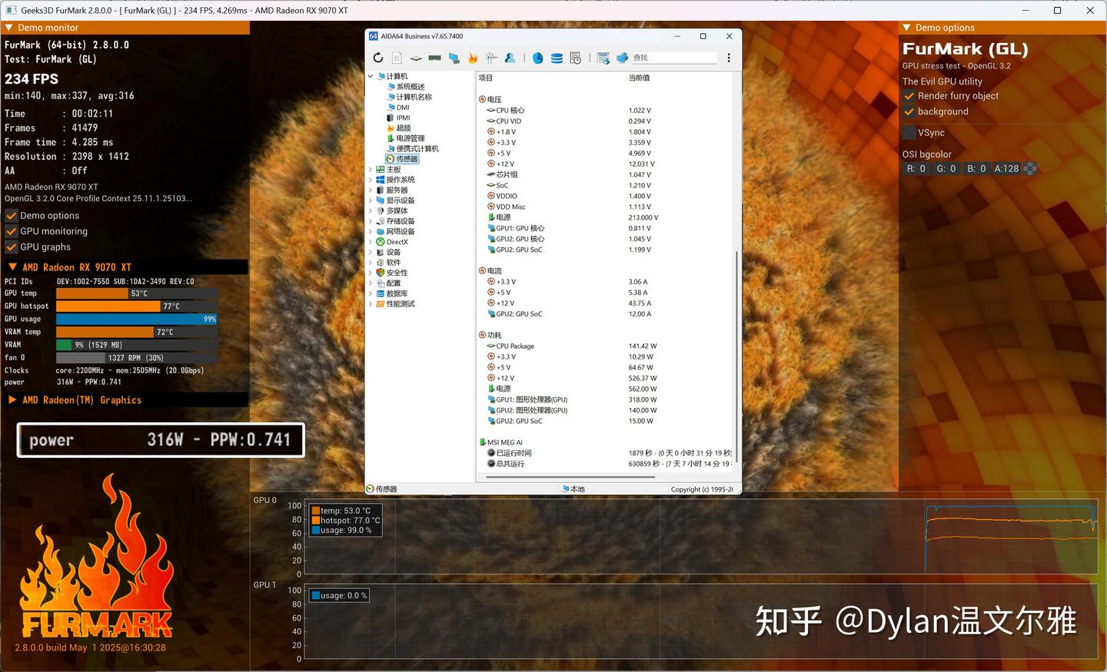
Task: Click the 主板 motherboard icon in the tree
Action: pos(381,170)
